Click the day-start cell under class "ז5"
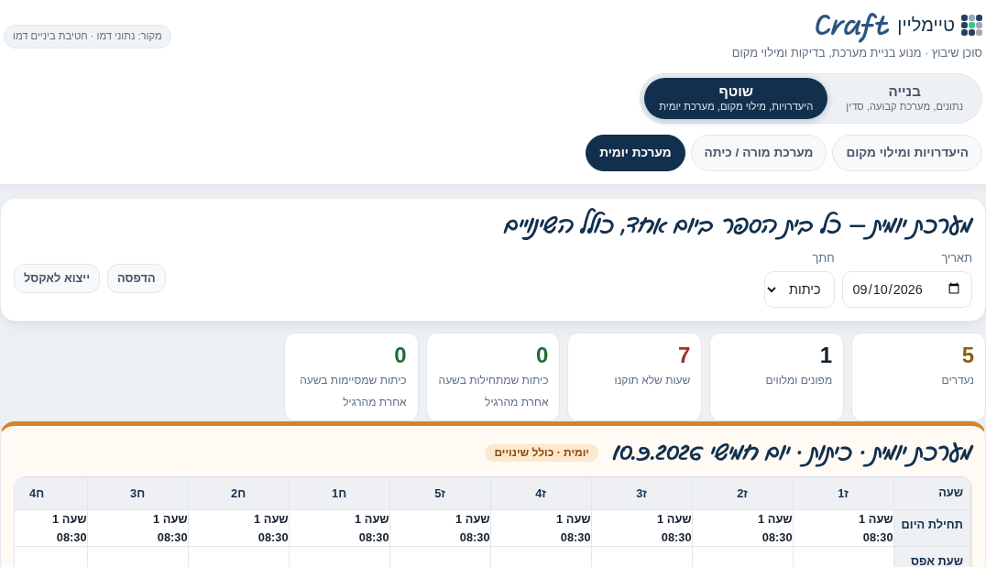Image resolution: width=986 pixels, height=567 pixels. [440, 528]
